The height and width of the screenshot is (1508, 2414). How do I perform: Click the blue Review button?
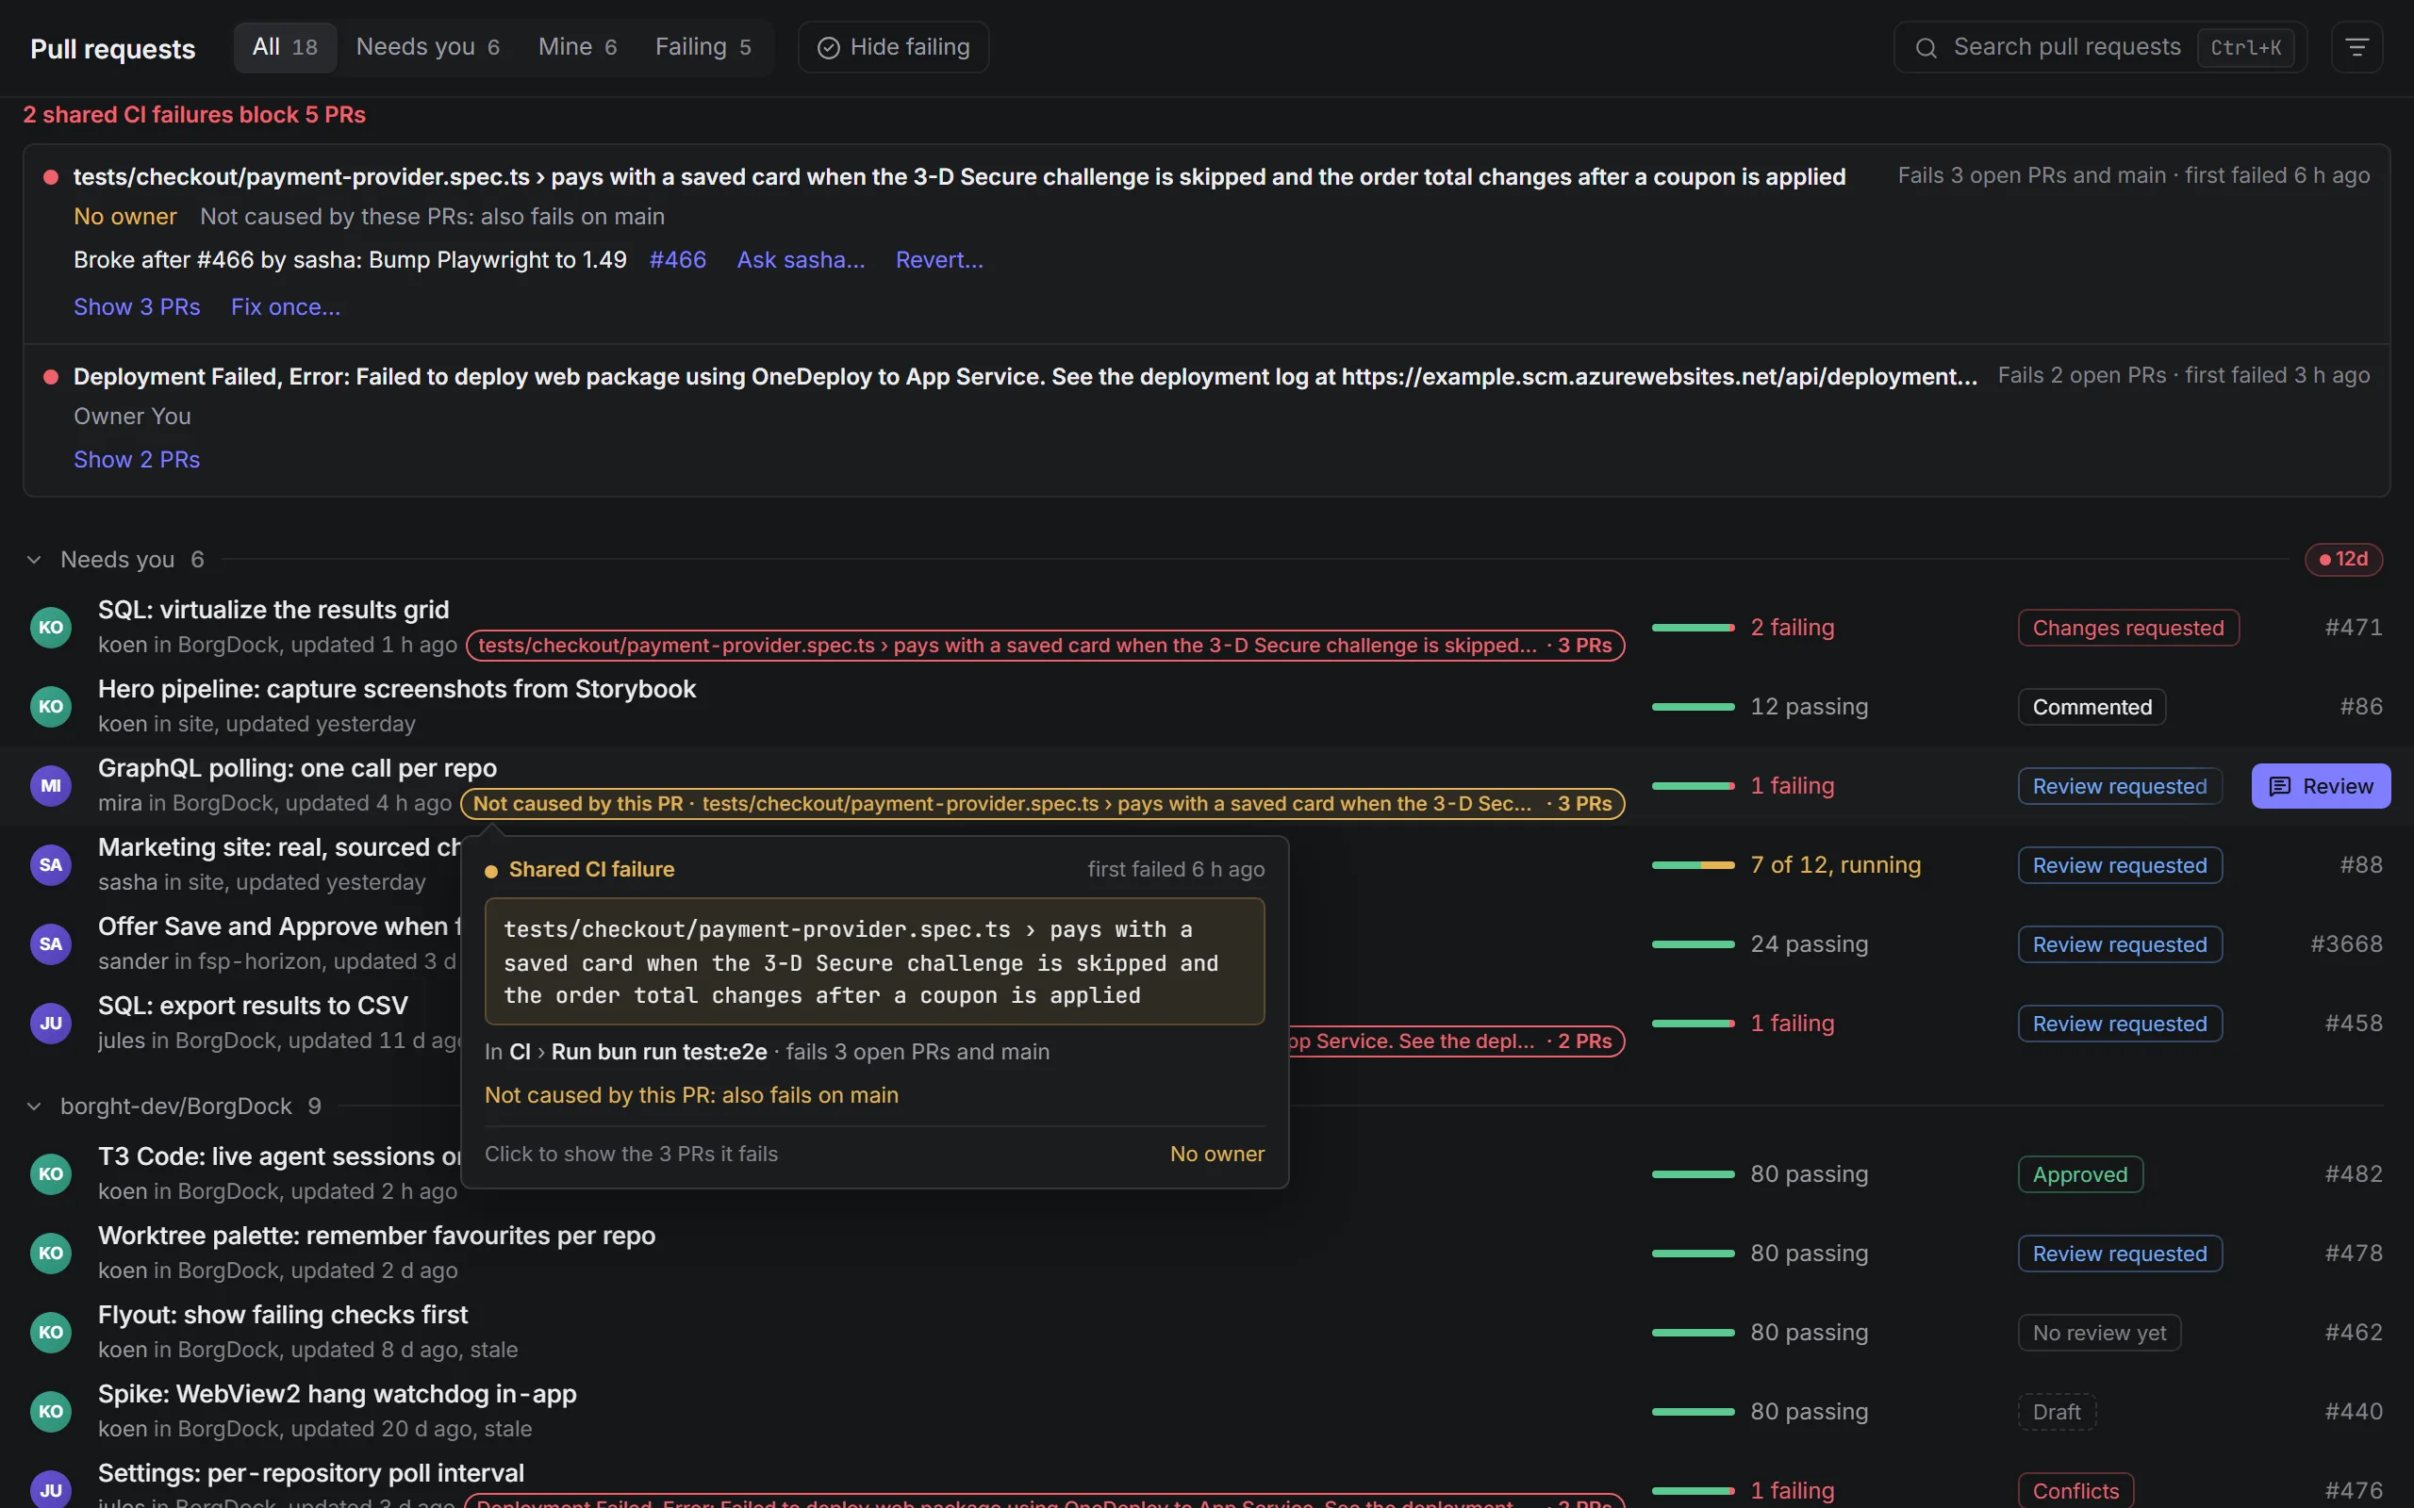(x=2321, y=786)
